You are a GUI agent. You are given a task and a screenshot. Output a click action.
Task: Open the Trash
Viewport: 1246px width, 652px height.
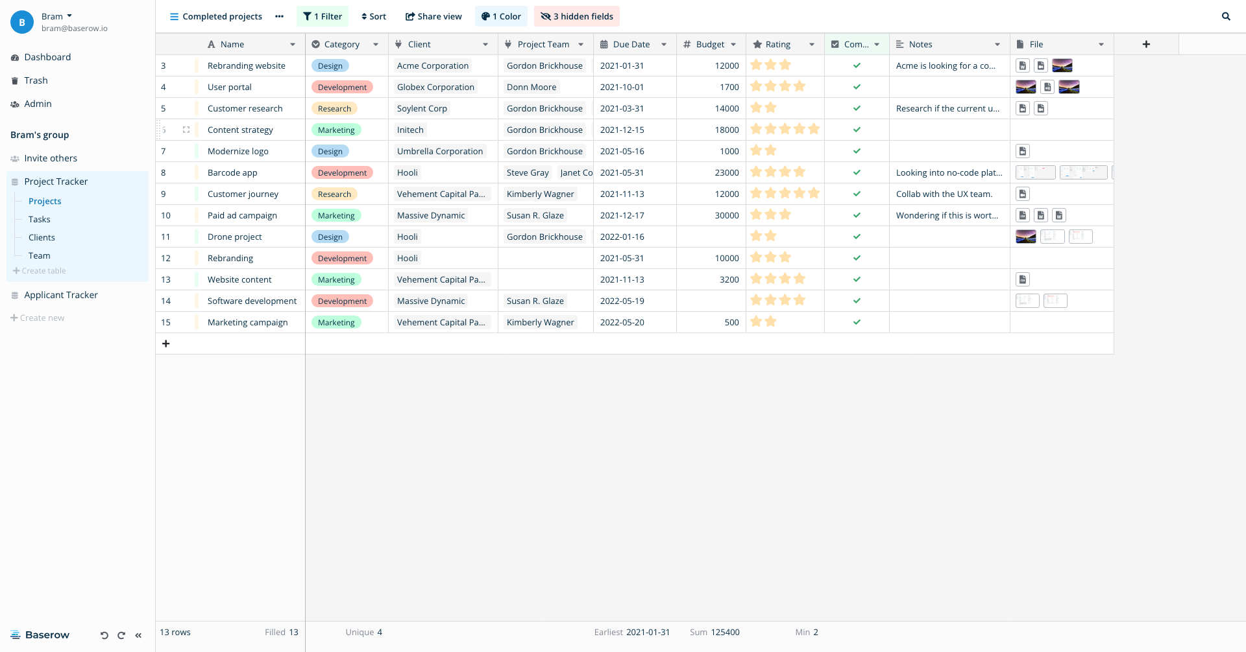[x=36, y=80]
